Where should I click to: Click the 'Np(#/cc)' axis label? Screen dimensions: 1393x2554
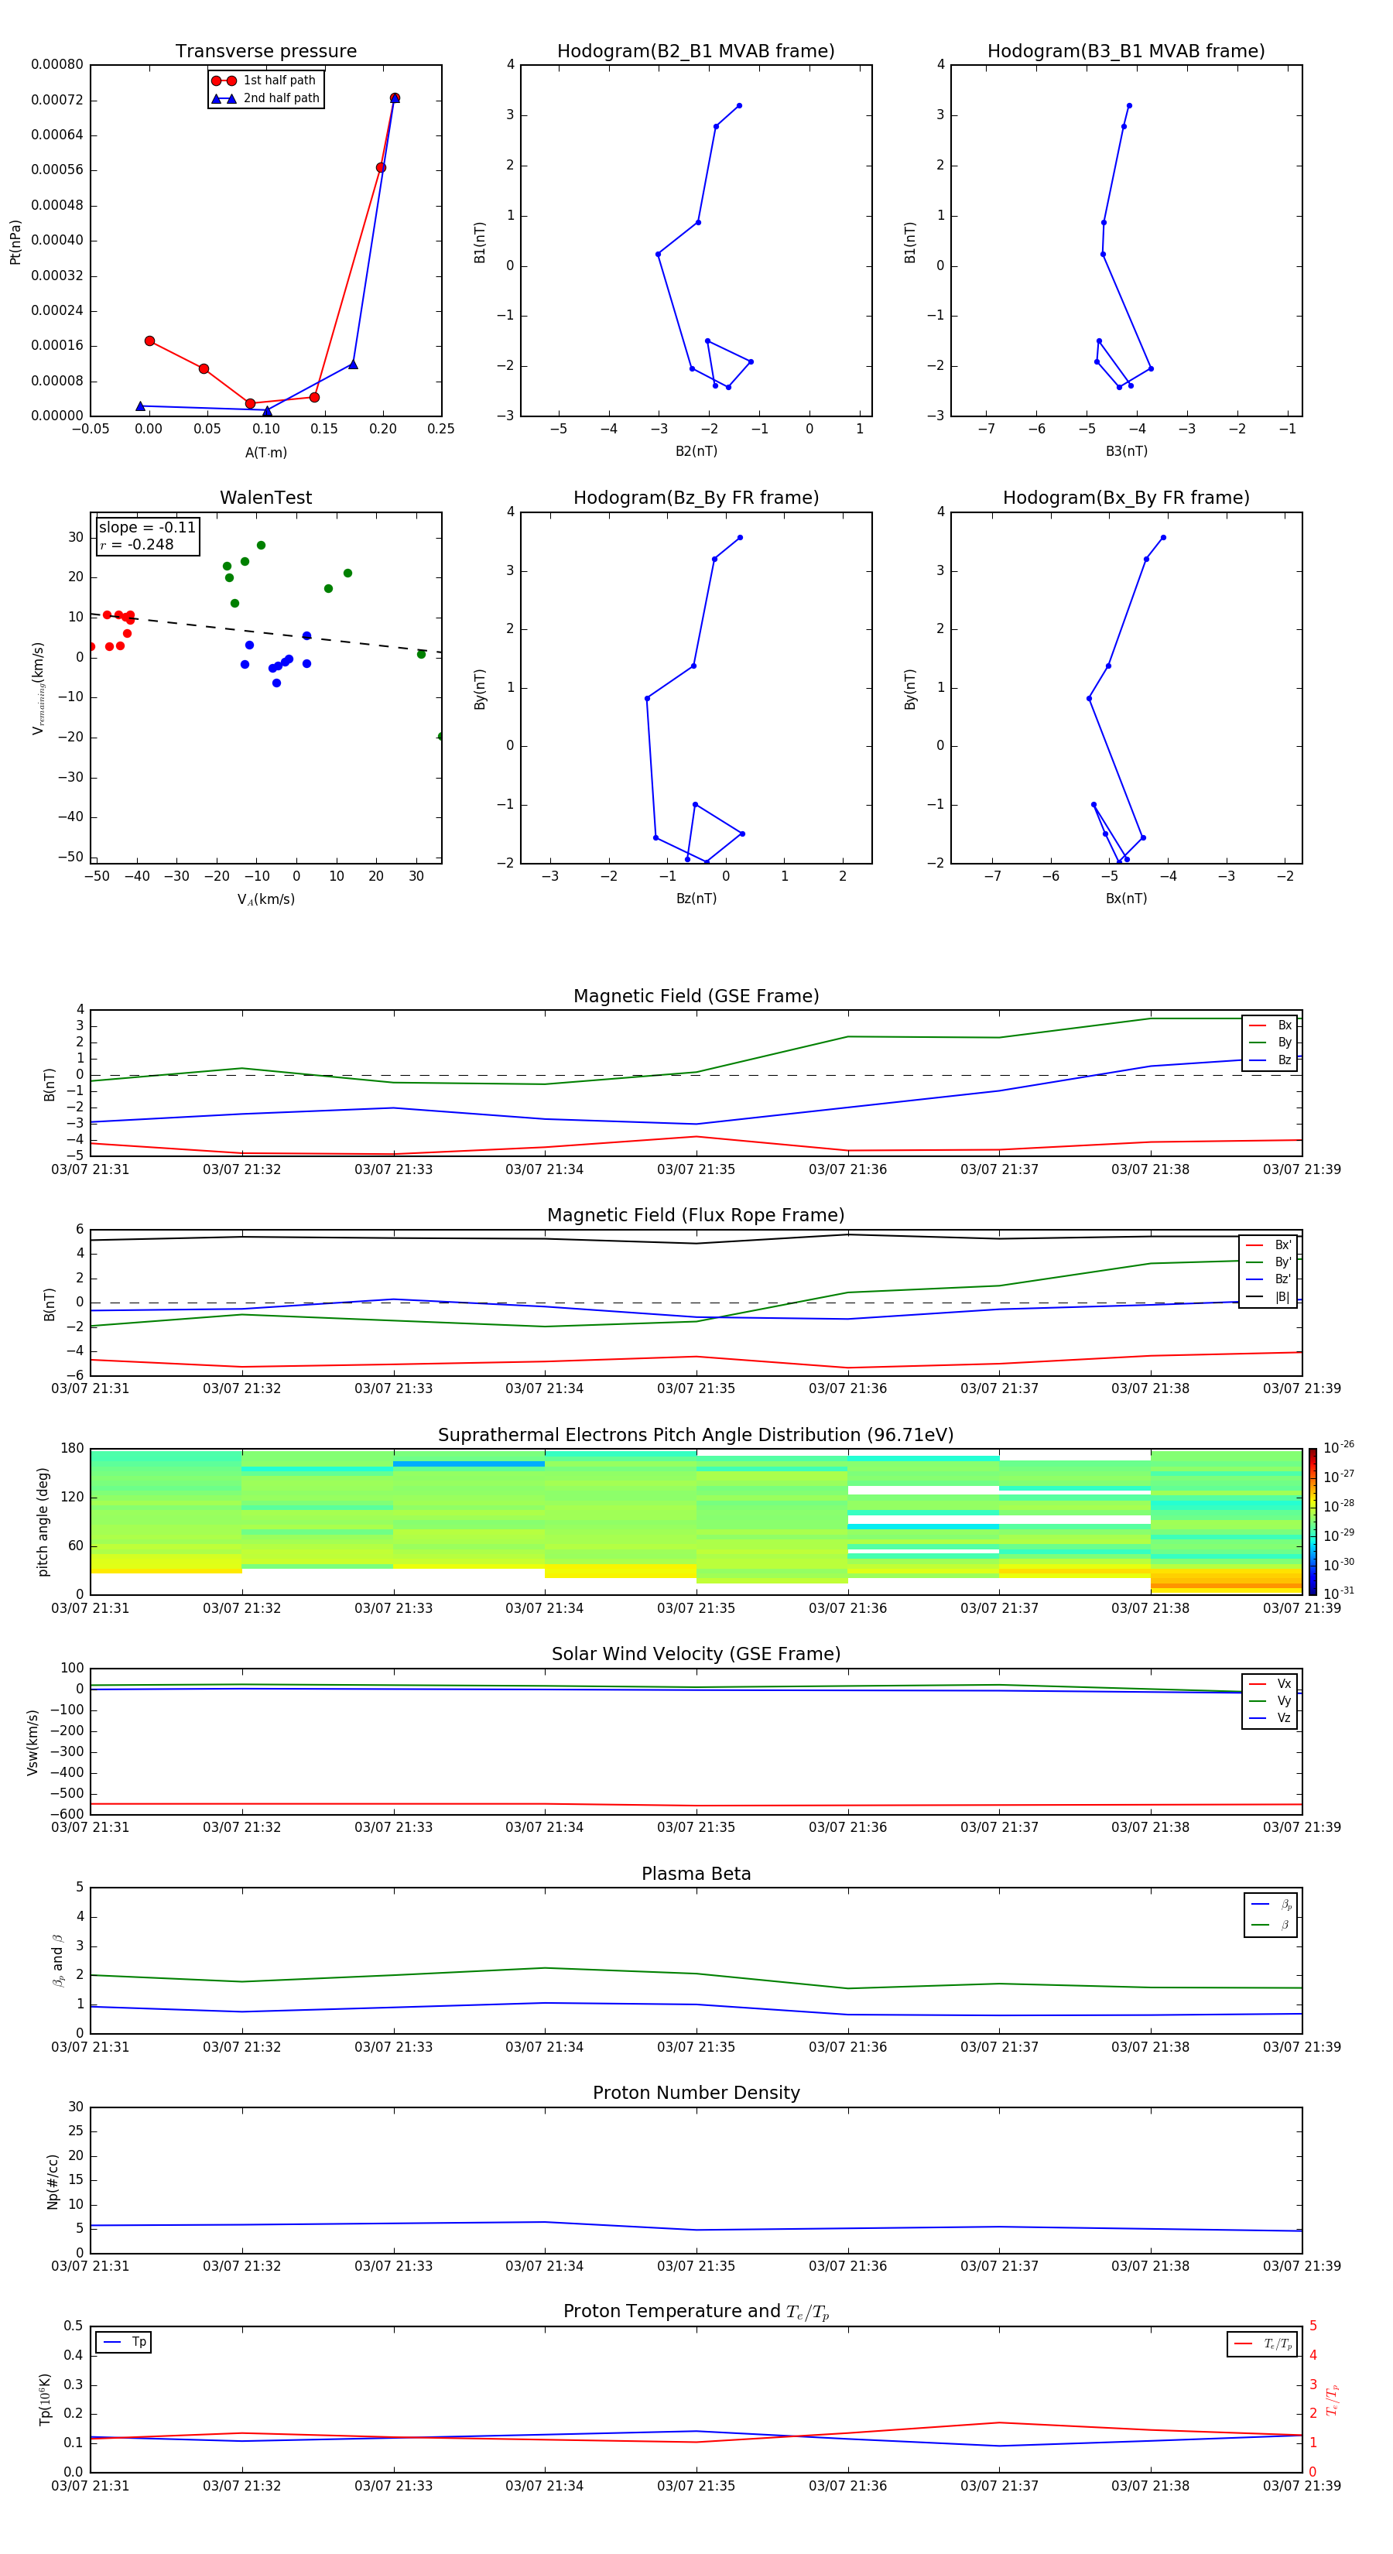[53, 2180]
